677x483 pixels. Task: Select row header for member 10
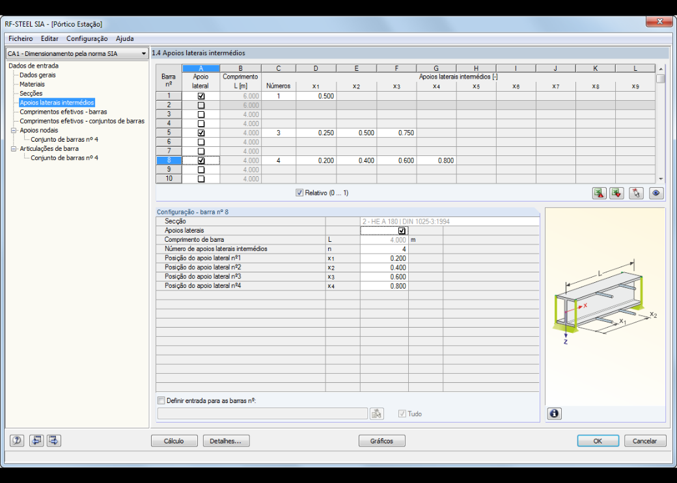point(169,179)
